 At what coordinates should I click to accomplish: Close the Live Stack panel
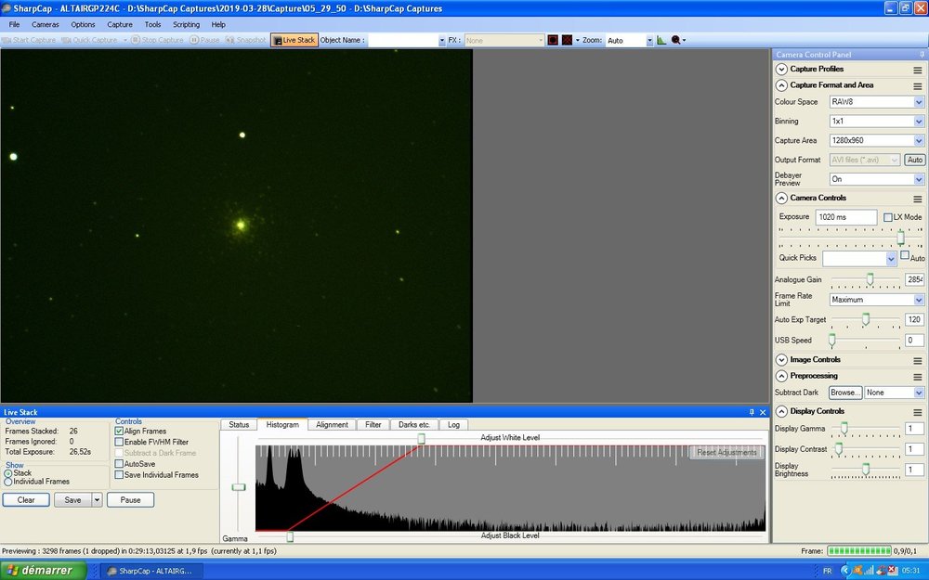(764, 411)
